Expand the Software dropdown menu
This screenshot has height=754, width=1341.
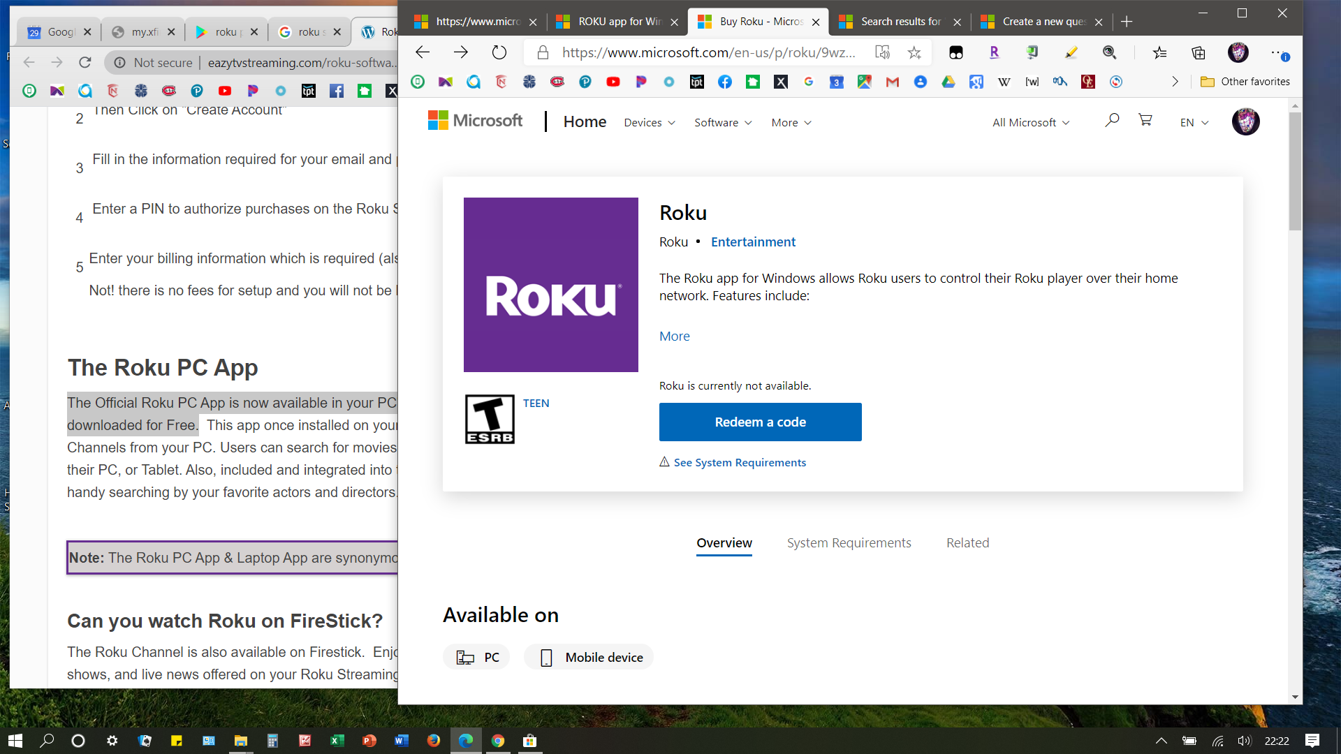[723, 122]
